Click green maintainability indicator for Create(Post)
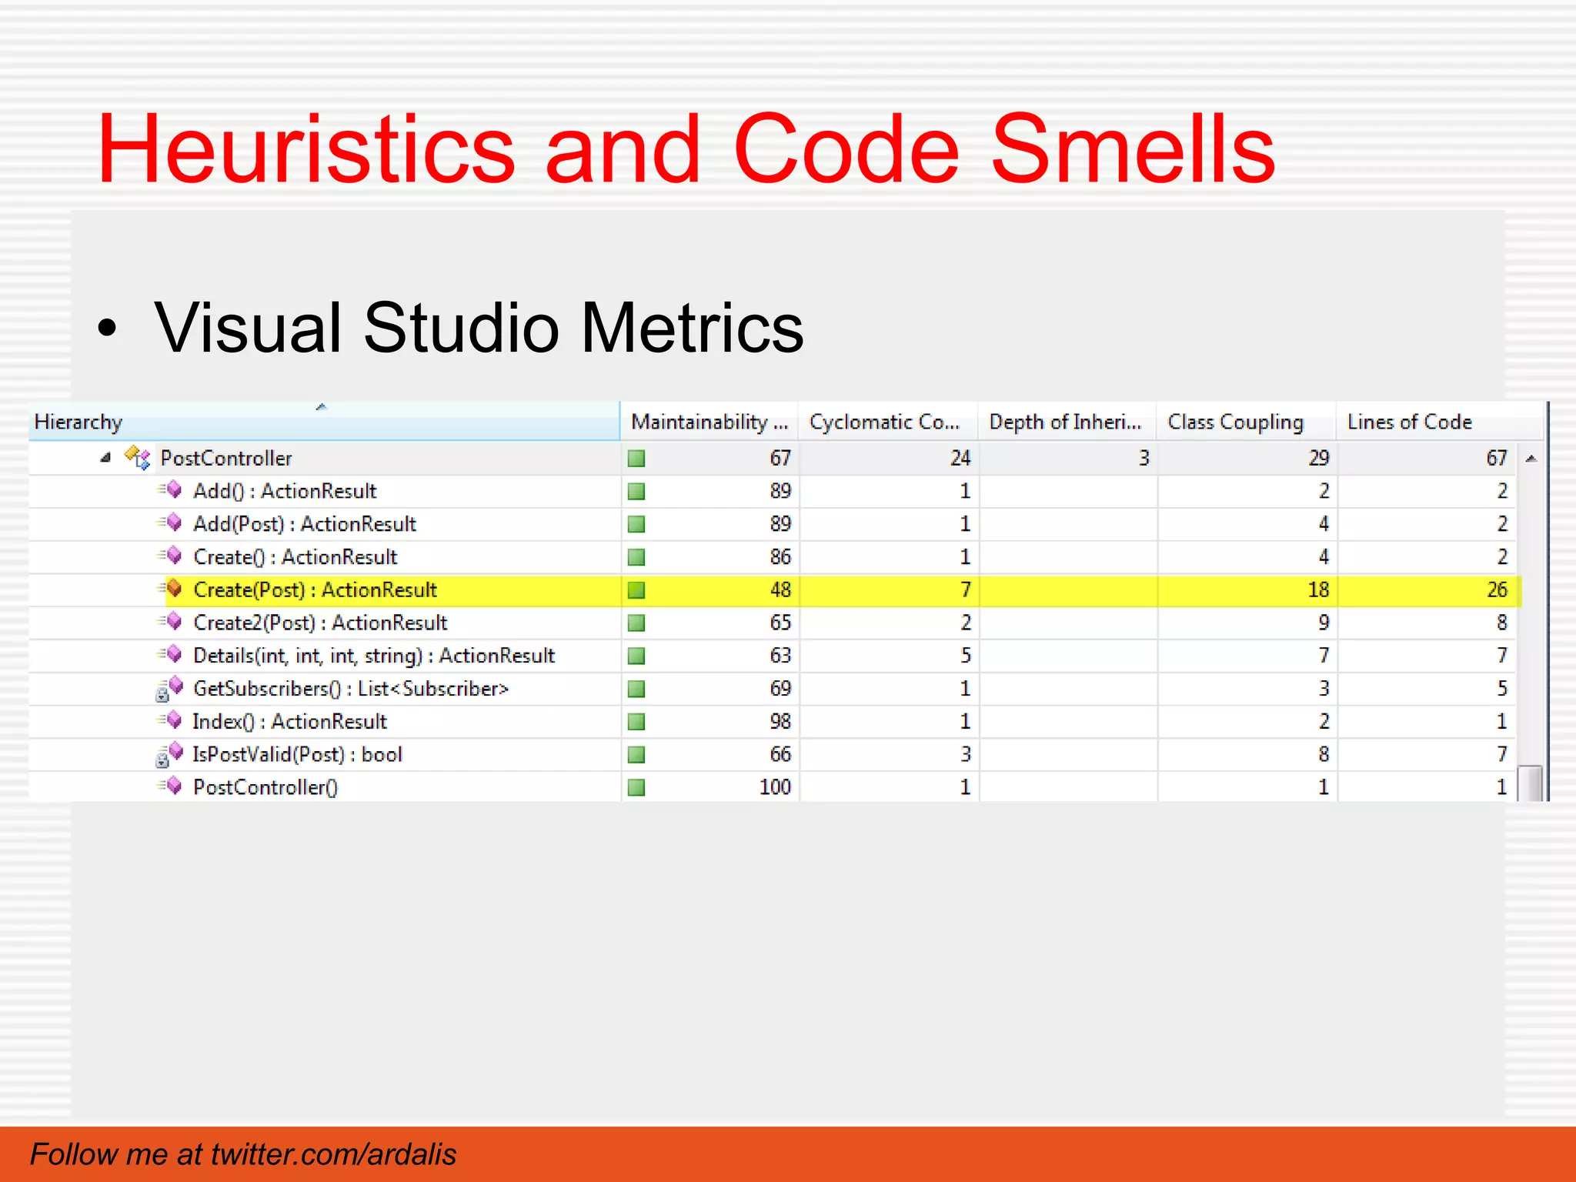The width and height of the screenshot is (1576, 1182). coord(636,590)
